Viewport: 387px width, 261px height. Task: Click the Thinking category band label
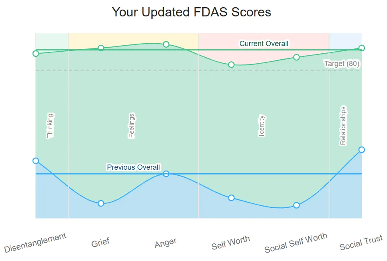[50, 126]
